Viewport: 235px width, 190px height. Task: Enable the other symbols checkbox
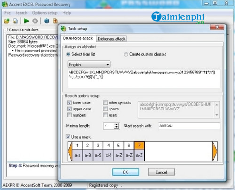click(x=105, y=102)
